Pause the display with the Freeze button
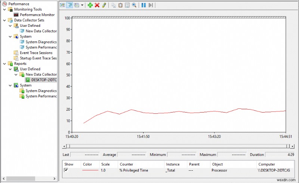Viewport: 299px width, 183px height. [x=144, y=5]
